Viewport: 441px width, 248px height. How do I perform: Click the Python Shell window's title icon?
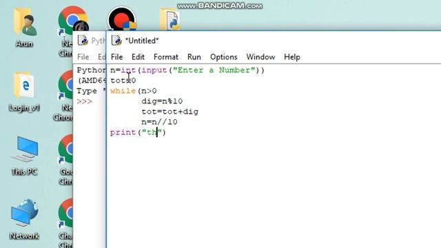[x=83, y=41]
